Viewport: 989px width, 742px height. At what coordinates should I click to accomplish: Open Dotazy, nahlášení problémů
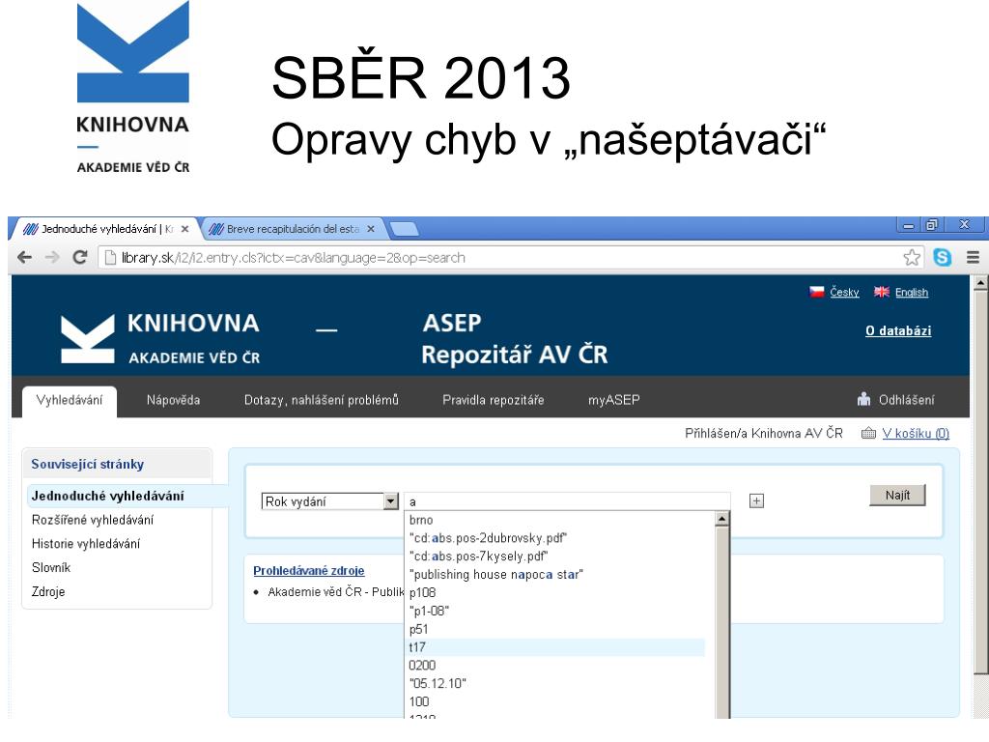pos(321,400)
